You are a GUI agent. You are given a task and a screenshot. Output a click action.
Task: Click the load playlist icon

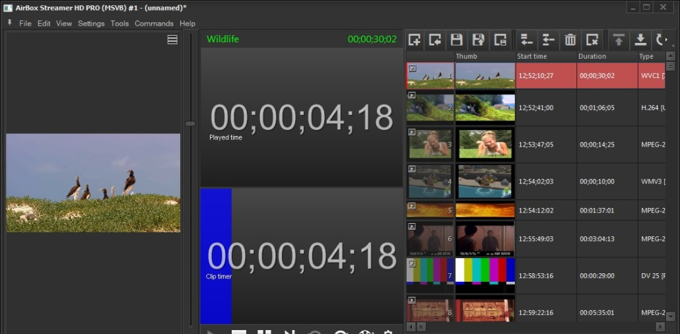point(436,40)
